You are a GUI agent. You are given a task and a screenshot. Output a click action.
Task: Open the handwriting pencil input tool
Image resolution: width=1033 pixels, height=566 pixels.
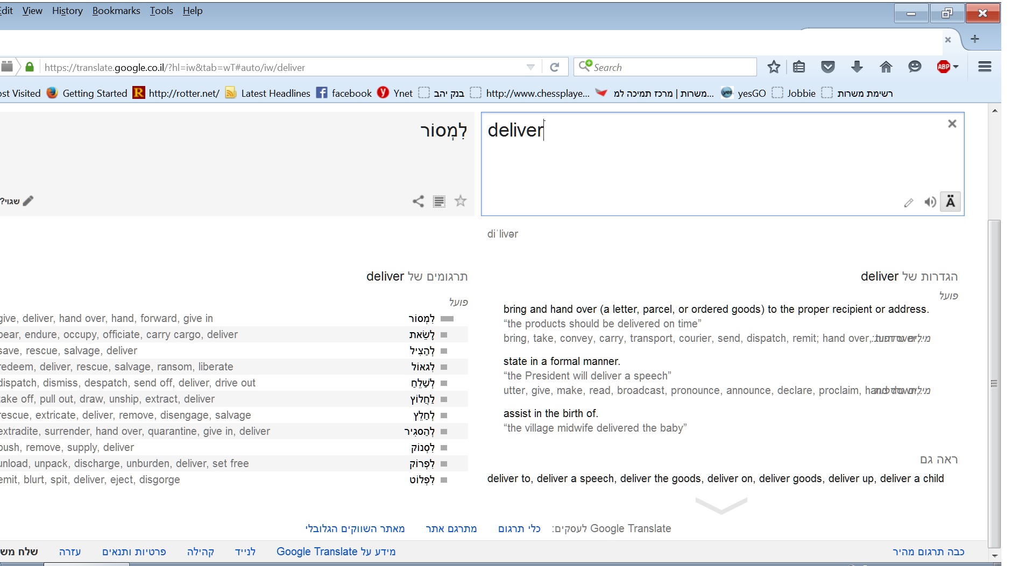tap(909, 203)
